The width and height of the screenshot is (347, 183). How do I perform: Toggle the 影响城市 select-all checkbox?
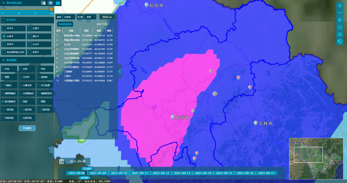[3, 20]
